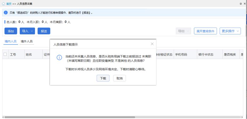Click the blue info icon in notice banner
Viewport: 247px width, 119px height.
6,13
